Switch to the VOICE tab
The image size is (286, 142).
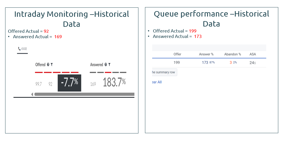pos(22,49)
